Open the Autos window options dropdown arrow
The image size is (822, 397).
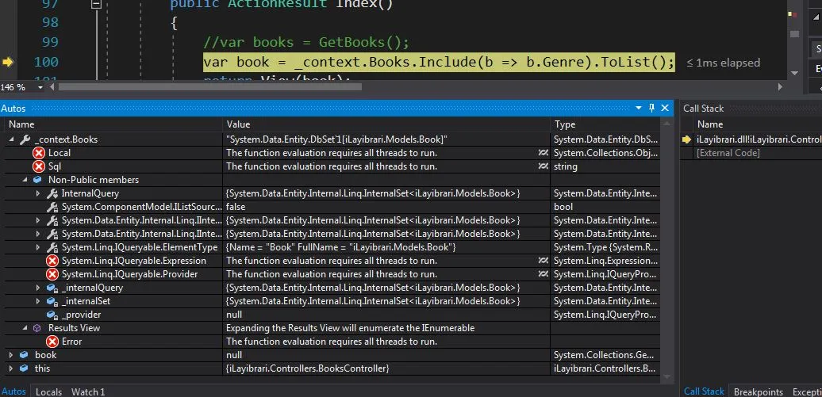click(639, 108)
